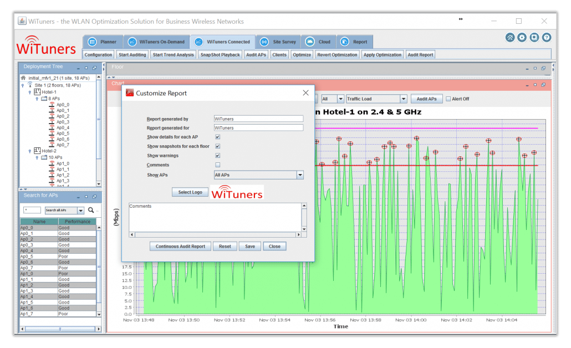571x348 pixels.
Task: Close the Customize Report dialog with X
Action: coord(305,93)
